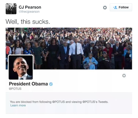View the crowd header banner photo

(69, 48)
